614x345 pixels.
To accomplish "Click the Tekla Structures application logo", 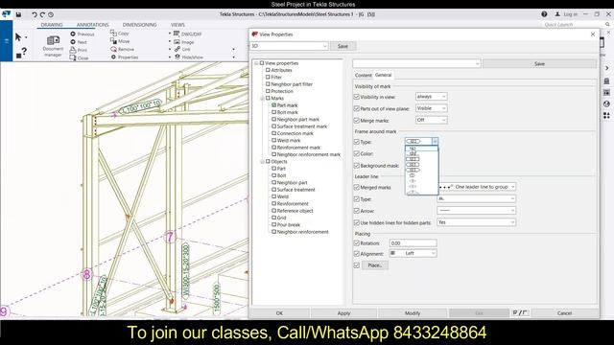I will 7,14.
